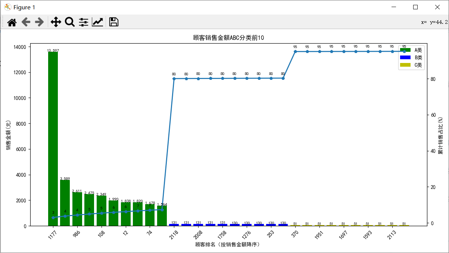Minimize the Figure 1 window
Screen dimensions: 449x253
[x=393, y=7]
